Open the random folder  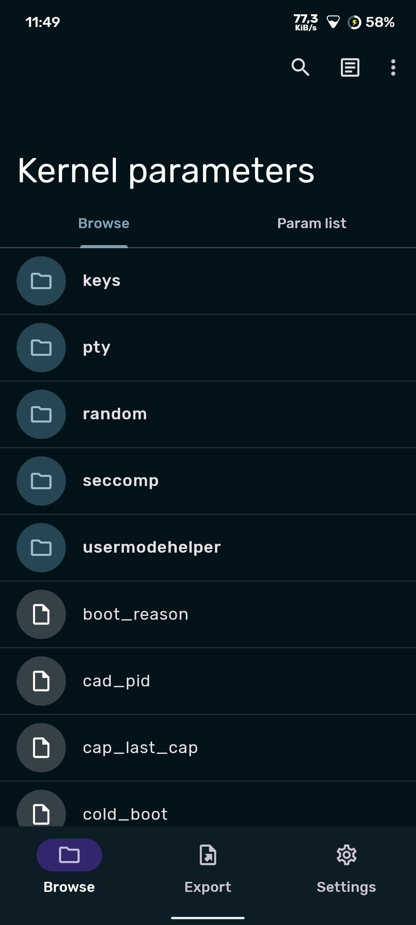click(208, 414)
